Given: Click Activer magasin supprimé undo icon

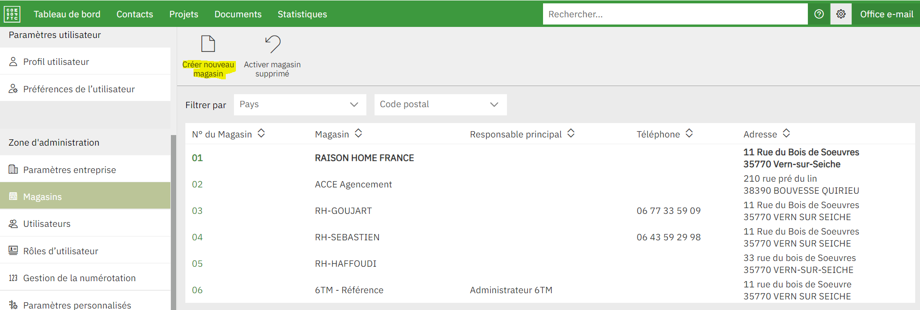Looking at the screenshot, I should click(272, 44).
